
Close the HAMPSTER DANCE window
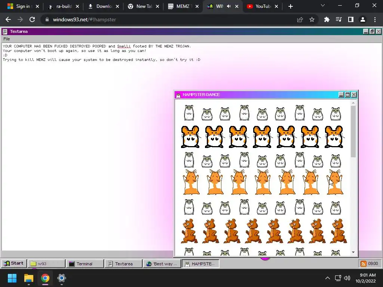(x=354, y=95)
